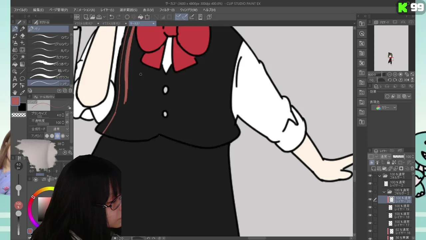Click the red main color swatch
Screen dimensions: 426x240
click(15, 101)
